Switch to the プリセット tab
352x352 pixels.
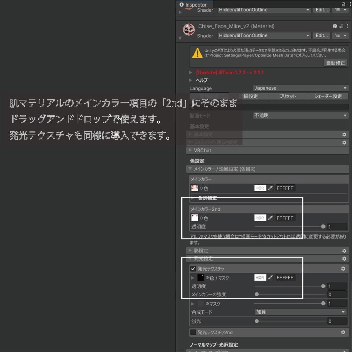point(288,96)
